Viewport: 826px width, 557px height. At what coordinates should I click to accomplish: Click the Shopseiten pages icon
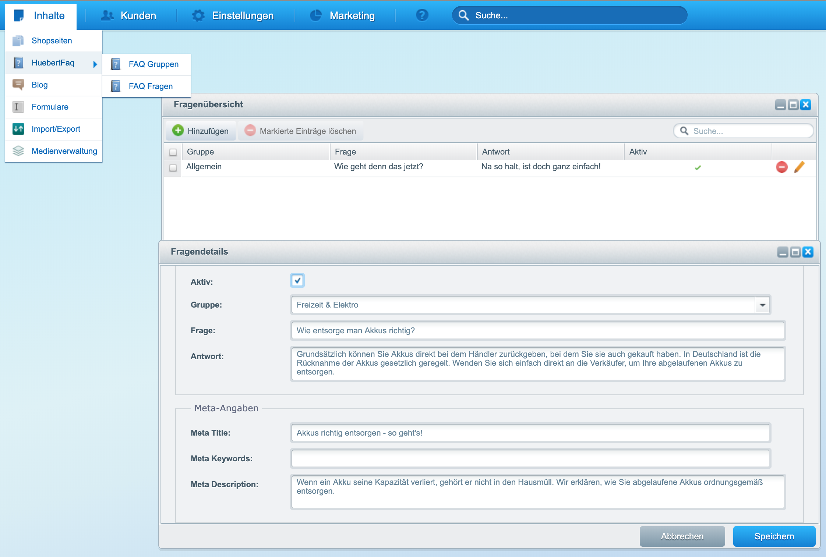(x=18, y=40)
